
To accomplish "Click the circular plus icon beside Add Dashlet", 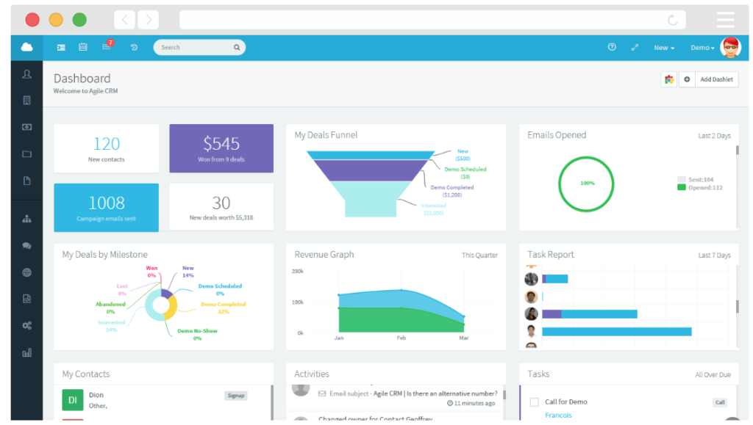I will 687,79.
